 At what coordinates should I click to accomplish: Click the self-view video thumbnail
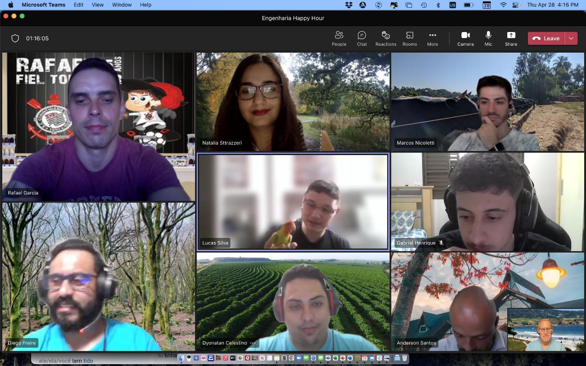pyautogui.click(x=545, y=330)
